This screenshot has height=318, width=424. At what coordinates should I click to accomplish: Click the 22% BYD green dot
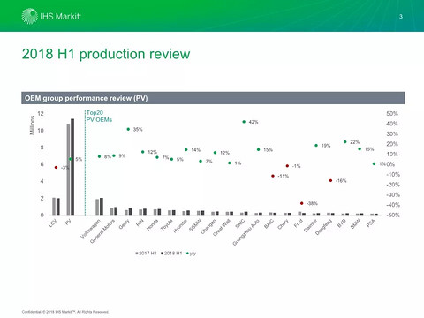(x=345, y=141)
